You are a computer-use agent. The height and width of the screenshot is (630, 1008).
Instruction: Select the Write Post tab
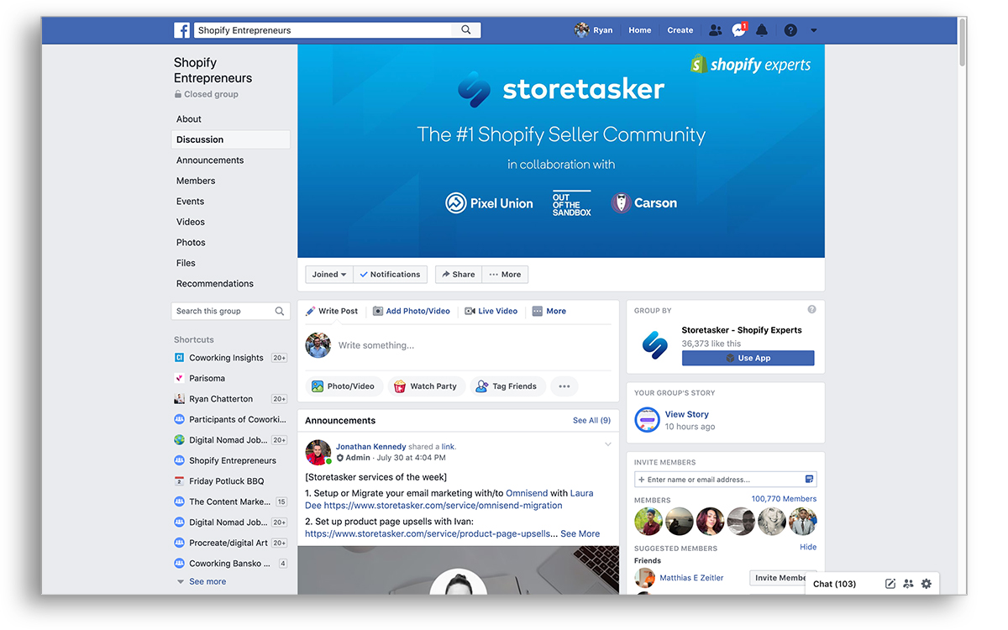point(332,311)
